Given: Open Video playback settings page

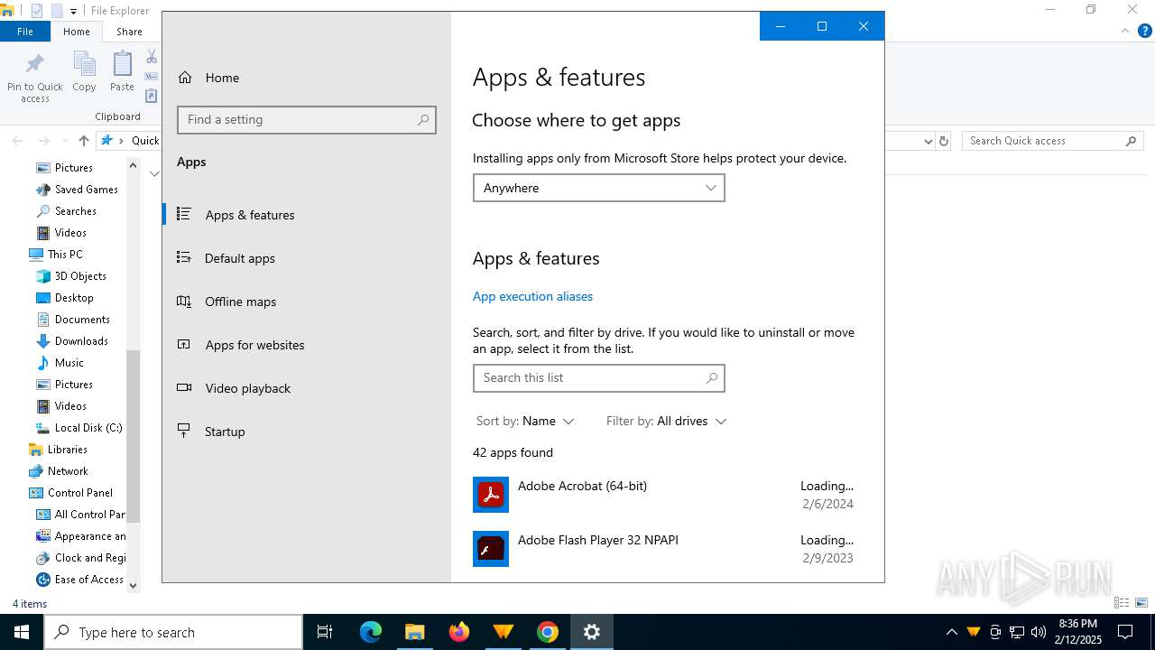Looking at the screenshot, I should [306, 388].
